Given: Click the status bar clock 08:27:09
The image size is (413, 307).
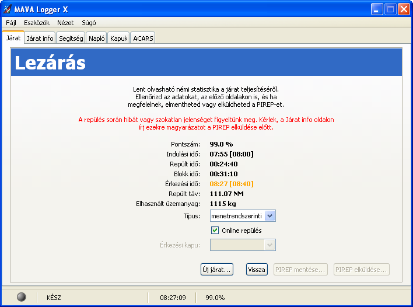Looking at the screenshot, I should tap(173, 298).
